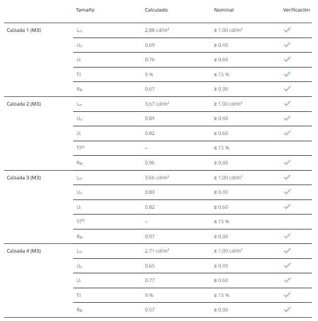The image size is (318, 321).
Task: Click the checkmark for Calzada 1 Lm row
Action: 287,30
